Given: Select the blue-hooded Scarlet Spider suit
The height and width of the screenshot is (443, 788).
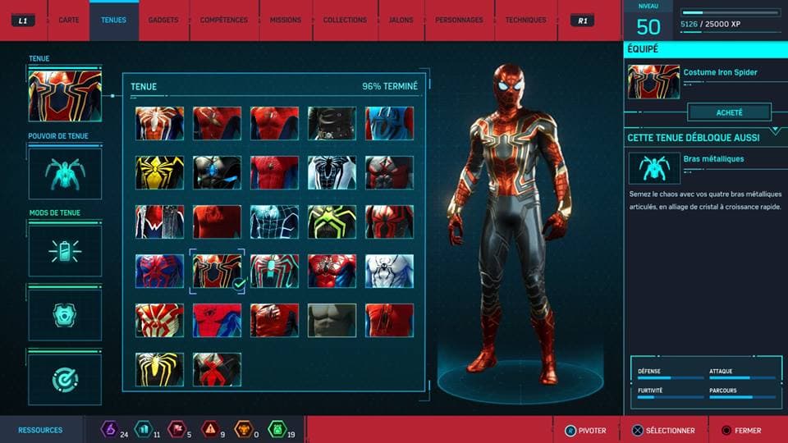Looking at the screenshot, I should pyautogui.click(x=389, y=123).
